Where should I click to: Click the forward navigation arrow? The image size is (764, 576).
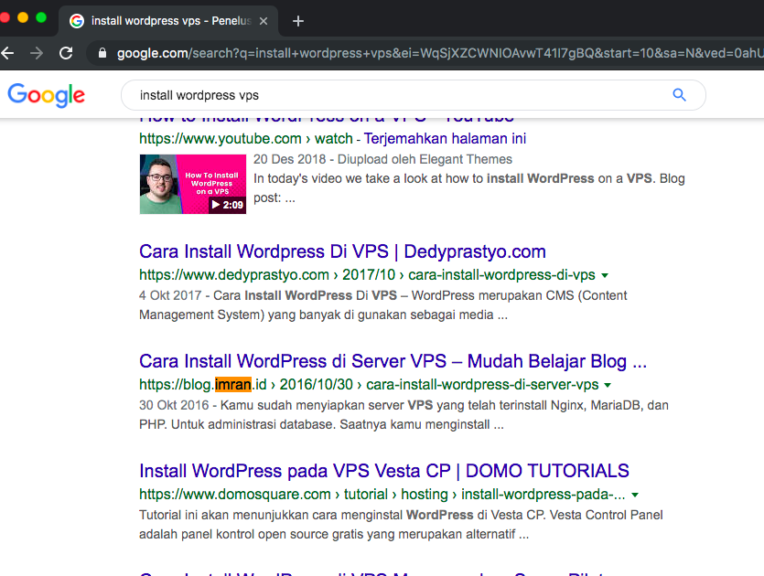tap(37, 54)
